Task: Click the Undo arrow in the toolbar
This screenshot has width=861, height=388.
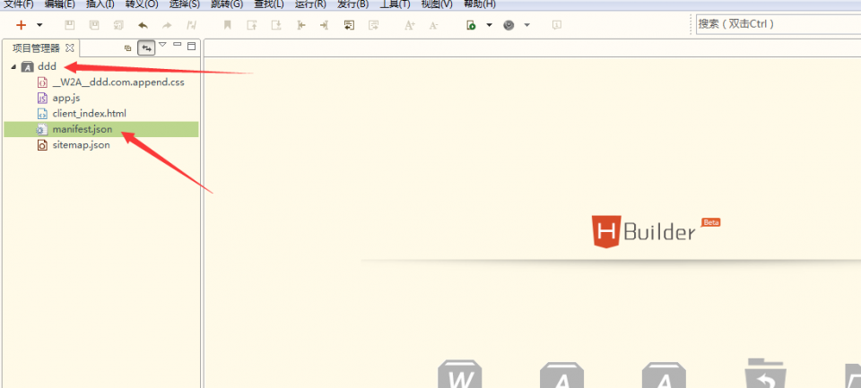Action: (x=143, y=25)
